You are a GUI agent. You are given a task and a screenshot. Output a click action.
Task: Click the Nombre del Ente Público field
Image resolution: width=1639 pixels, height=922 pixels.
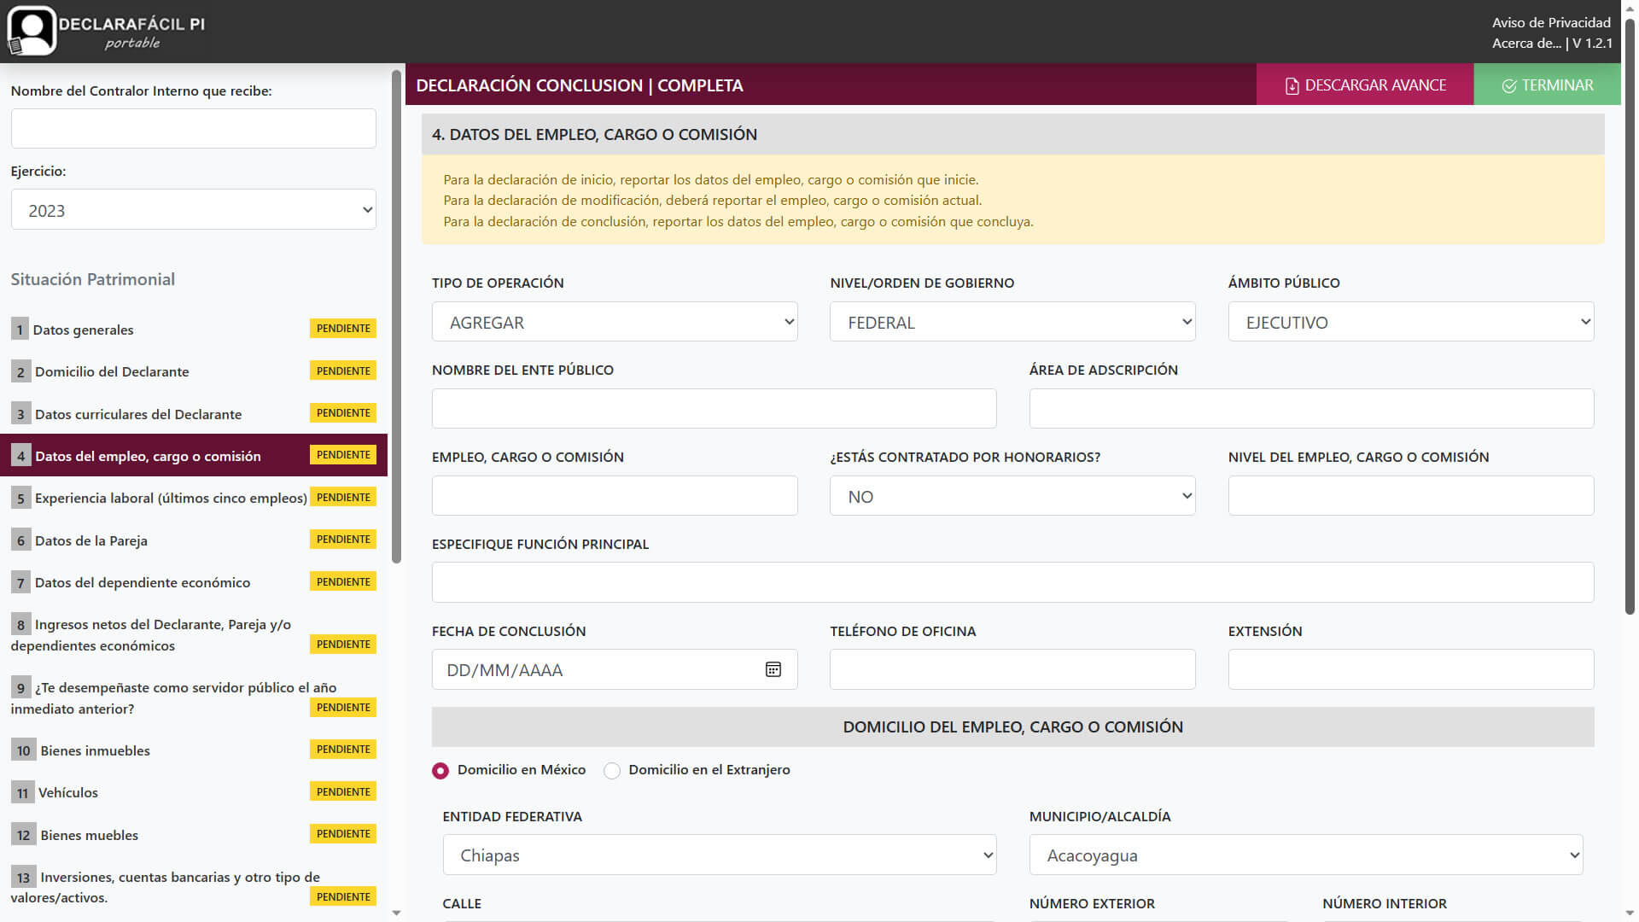click(x=714, y=408)
